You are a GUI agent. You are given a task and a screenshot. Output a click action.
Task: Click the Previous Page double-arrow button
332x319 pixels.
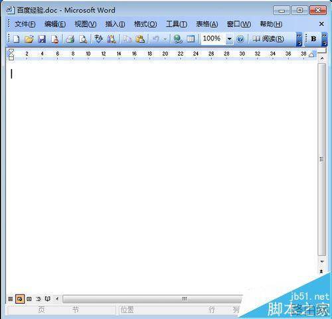tap(321, 271)
